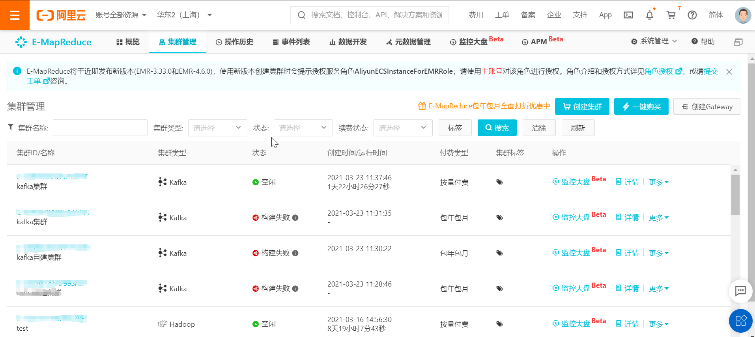Screen dimensions: 755x337
Task: Open the 监控大盘 Beta tab in navigation
Action: click(477, 41)
